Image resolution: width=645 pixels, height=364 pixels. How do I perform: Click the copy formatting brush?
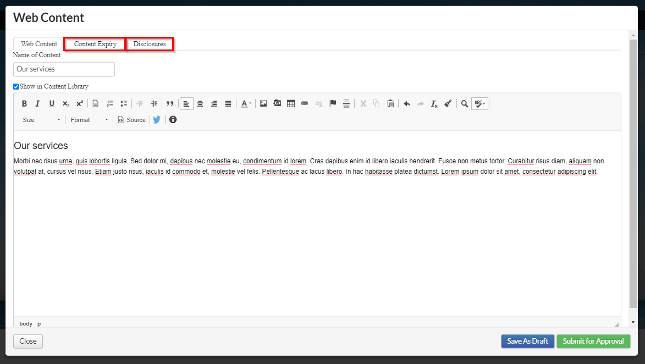(x=448, y=104)
